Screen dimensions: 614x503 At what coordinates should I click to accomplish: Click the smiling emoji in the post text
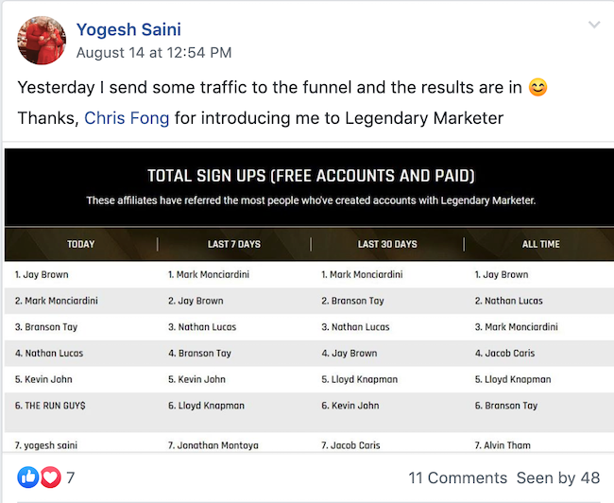coord(537,87)
